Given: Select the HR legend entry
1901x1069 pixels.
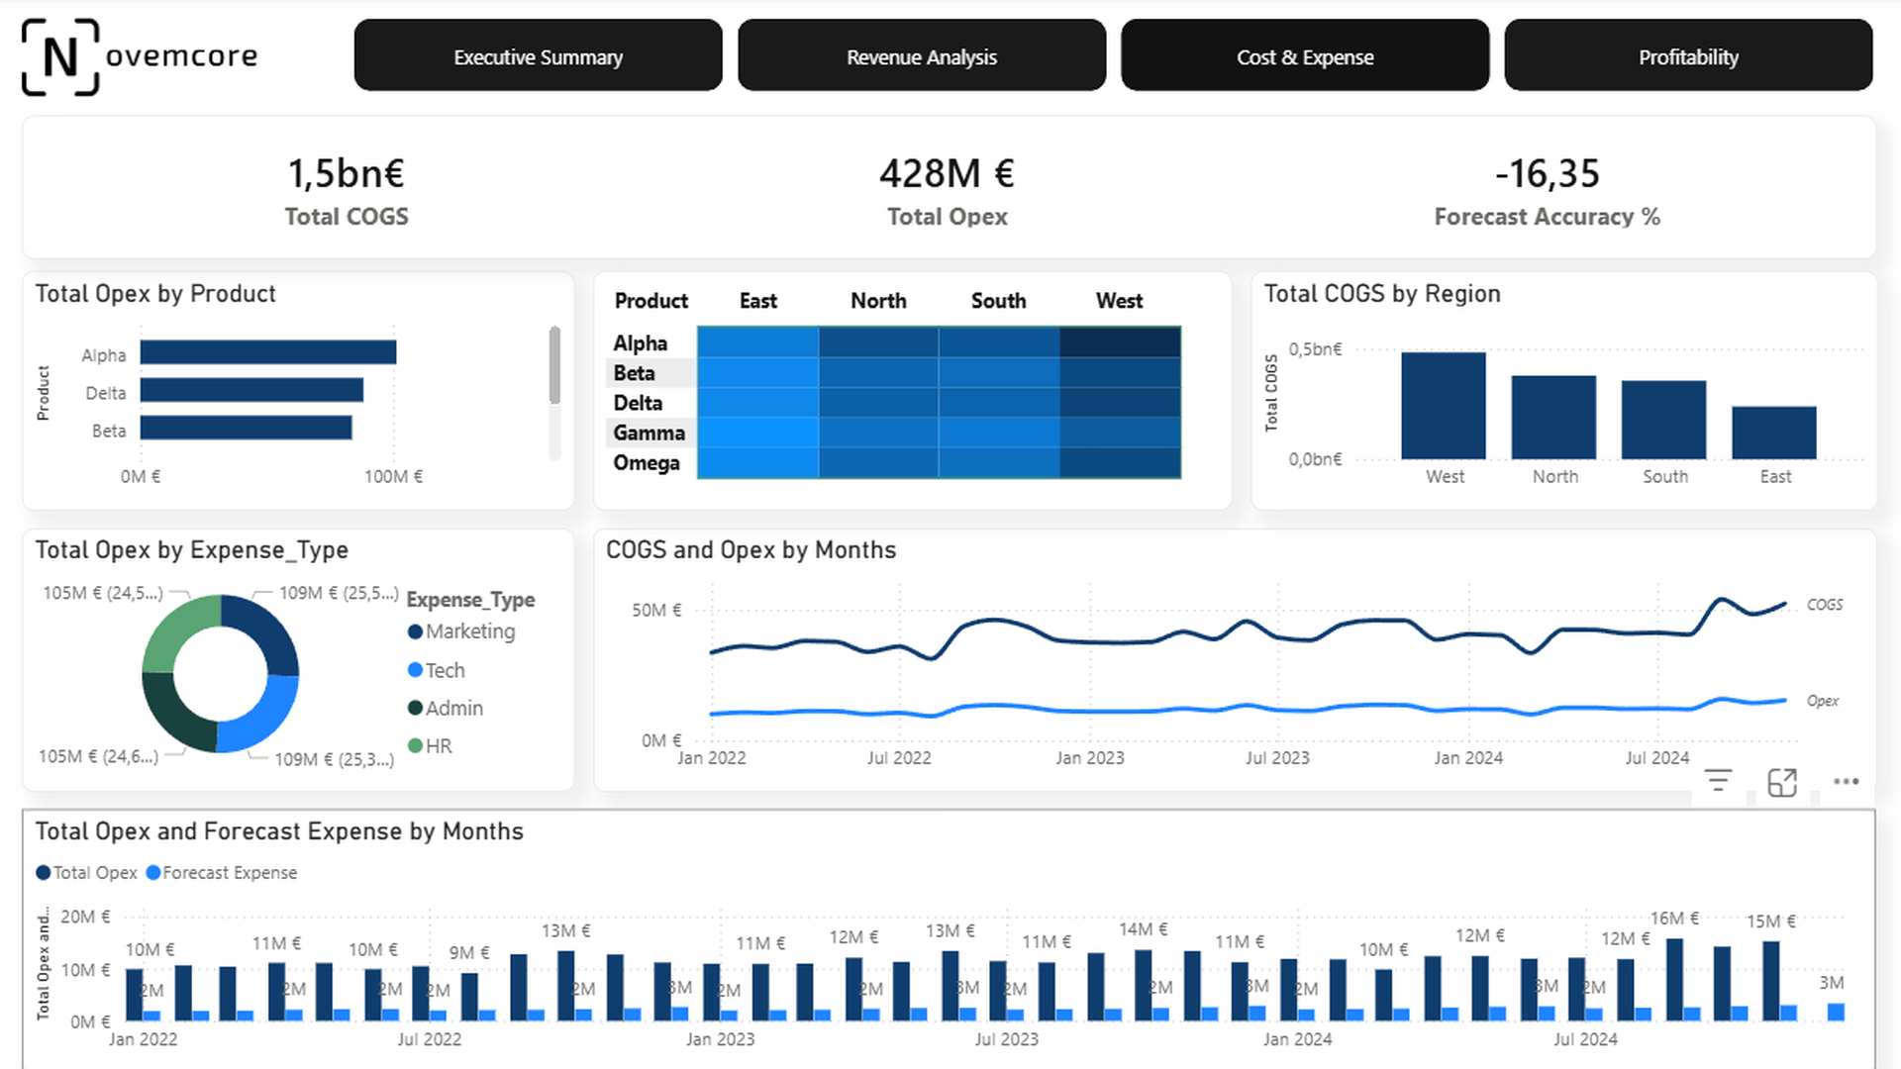Looking at the screenshot, I should click(430, 745).
